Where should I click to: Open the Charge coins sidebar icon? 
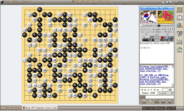179,25
